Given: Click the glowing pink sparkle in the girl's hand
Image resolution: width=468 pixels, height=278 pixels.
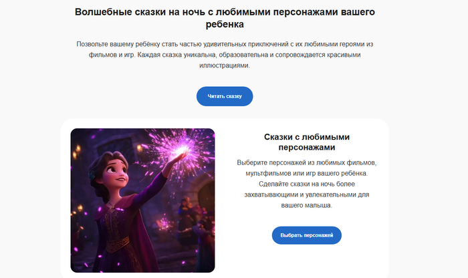Looking at the screenshot, I should tap(181, 149).
